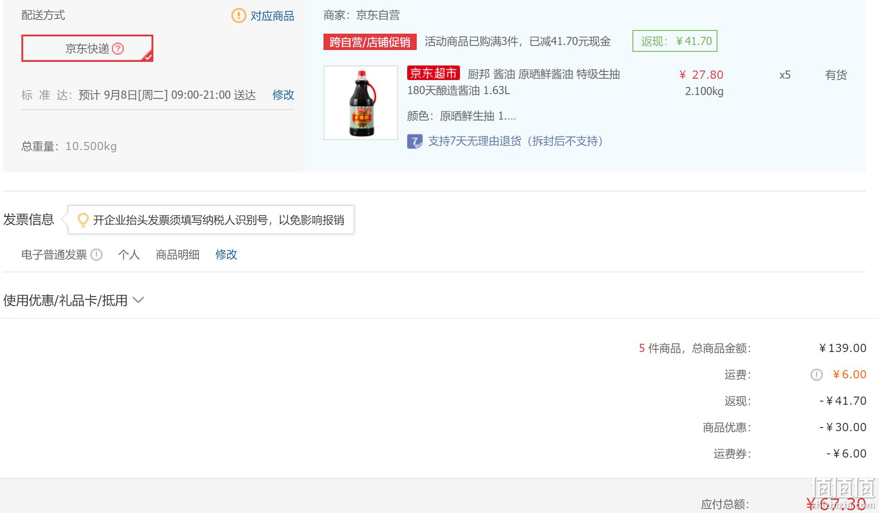Click the 标准达 delivery estimate text
Viewport: 879px width, 513px height.
click(x=139, y=95)
